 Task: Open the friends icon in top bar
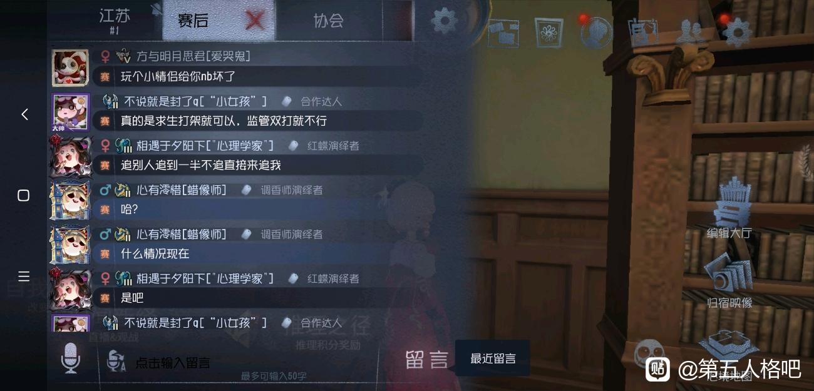(x=691, y=31)
